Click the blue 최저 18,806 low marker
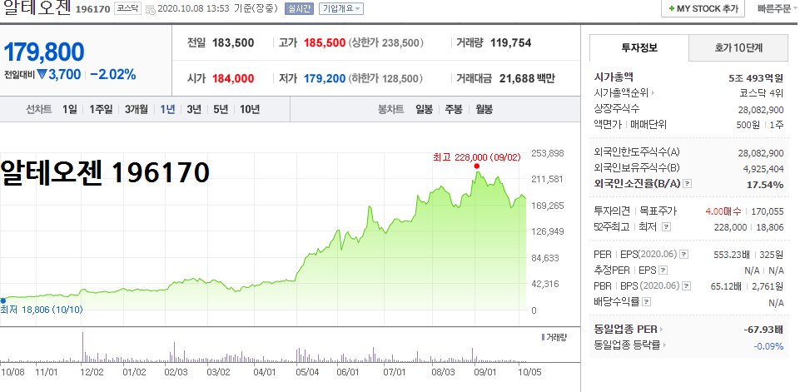The height and width of the screenshot is (392, 800). pos(2,301)
